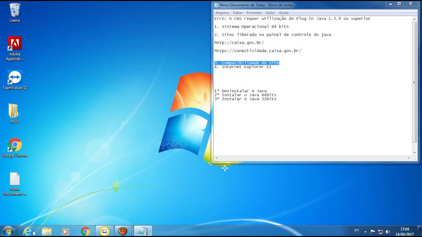Click the 'Erro: O CNS requer' first line
This screenshot has height=237, width=422.
tap(292, 19)
